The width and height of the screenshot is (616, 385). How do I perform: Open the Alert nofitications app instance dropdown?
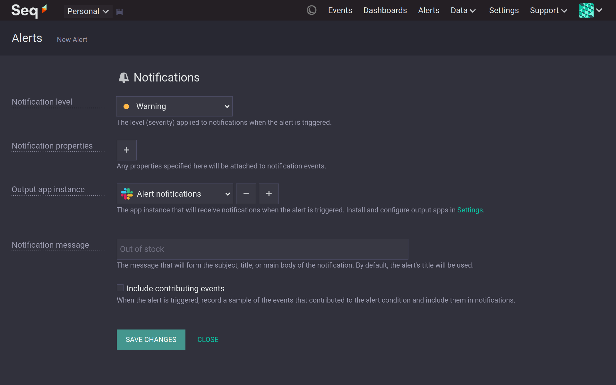pyautogui.click(x=175, y=194)
